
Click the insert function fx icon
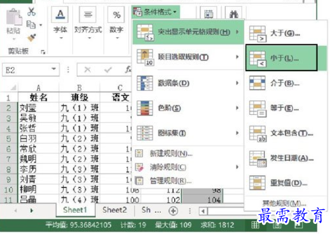[x=128, y=69]
